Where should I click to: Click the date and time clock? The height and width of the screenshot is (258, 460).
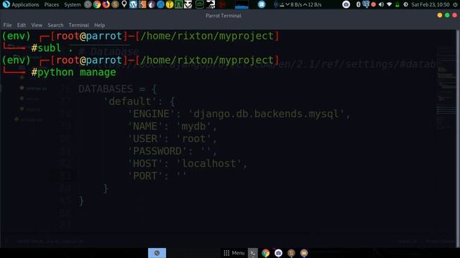pos(431,5)
